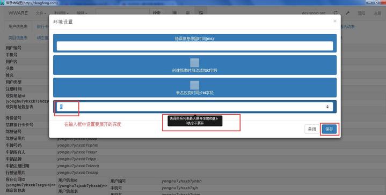Close the 环境设置 dialog with X
The width and height of the screenshot is (386, 195).
335,21
